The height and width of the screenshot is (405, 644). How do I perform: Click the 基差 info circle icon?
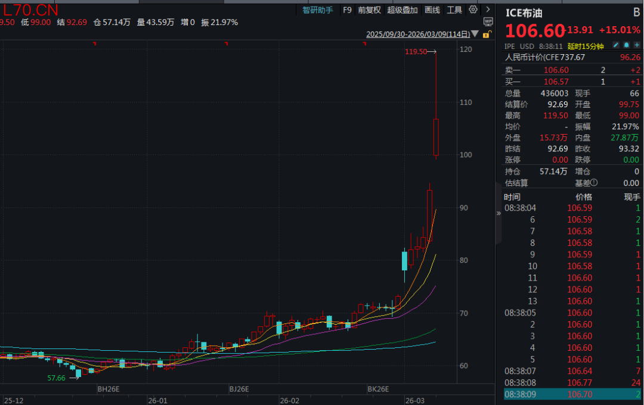(x=594, y=183)
